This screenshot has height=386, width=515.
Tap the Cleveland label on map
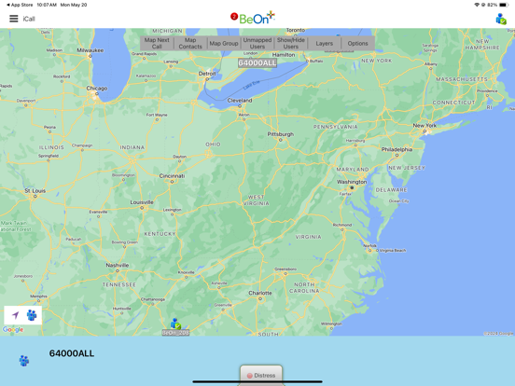click(240, 101)
